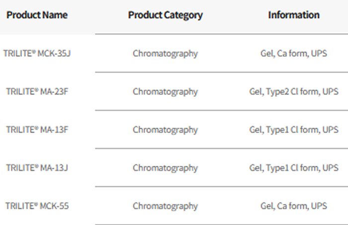Open the TRILITE MCK-35J product link
Image resolution: width=348 pixels, height=225 pixels.
(x=37, y=53)
